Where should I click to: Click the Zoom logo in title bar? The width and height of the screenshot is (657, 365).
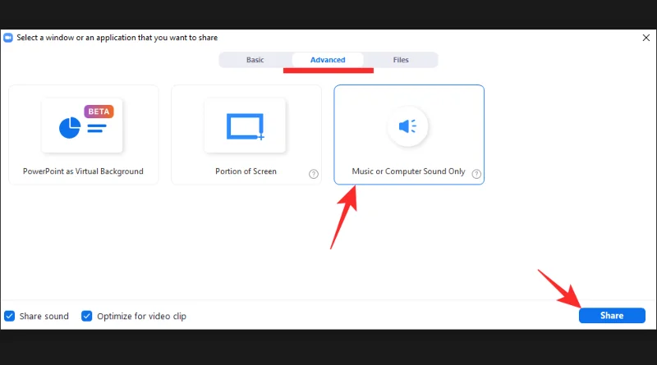coord(8,38)
